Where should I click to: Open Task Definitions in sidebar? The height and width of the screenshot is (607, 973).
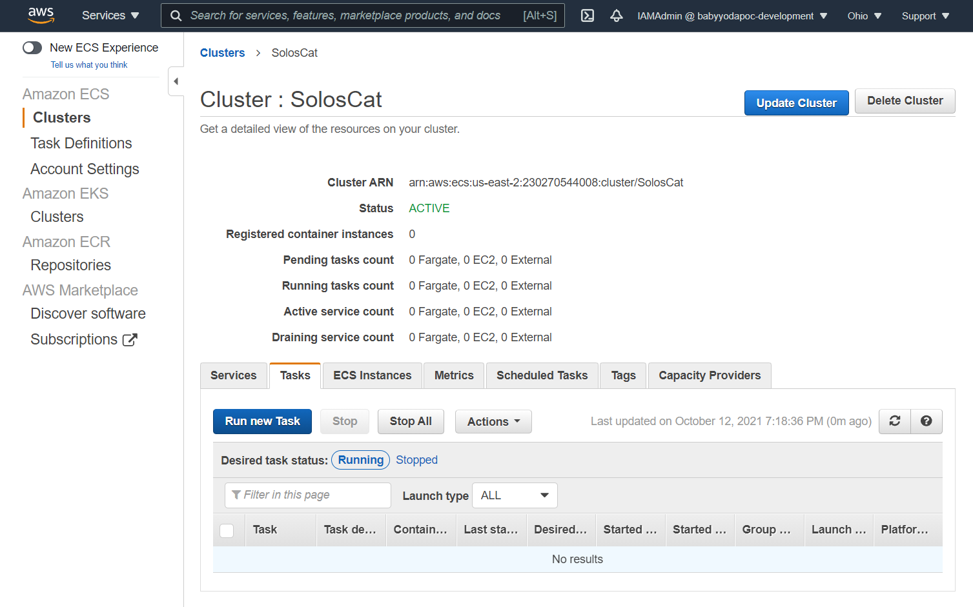pyautogui.click(x=81, y=143)
